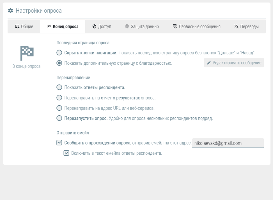Viewport: 273px width, 200px height.
Task: Toggle Включить в текст емейла ответы checkbox
Action: tap(66, 153)
